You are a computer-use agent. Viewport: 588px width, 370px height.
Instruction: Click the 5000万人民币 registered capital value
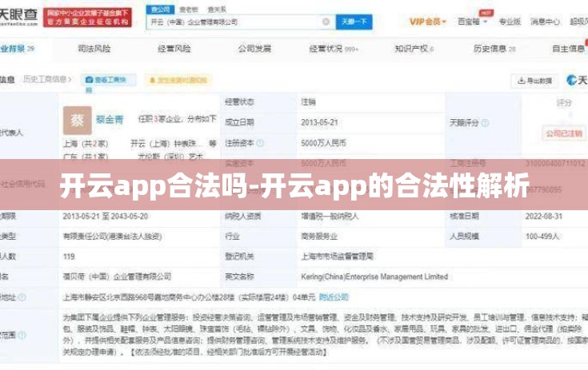[323, 143]
